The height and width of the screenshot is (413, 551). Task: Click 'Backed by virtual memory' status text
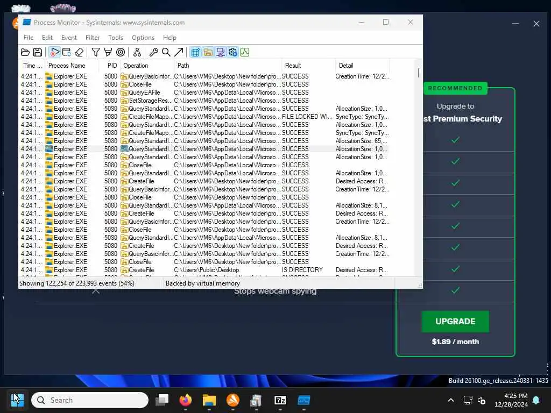click(203, 283)
